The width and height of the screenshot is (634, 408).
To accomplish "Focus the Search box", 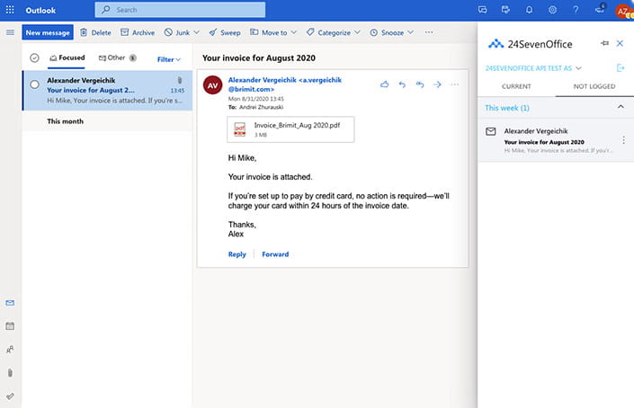I will click(180, 10).
